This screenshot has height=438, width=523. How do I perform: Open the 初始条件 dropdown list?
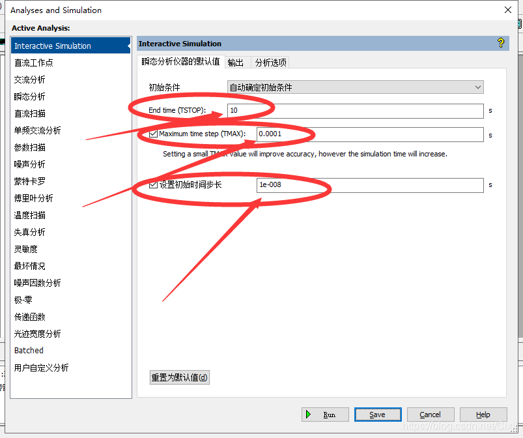[x=356, y=87]
